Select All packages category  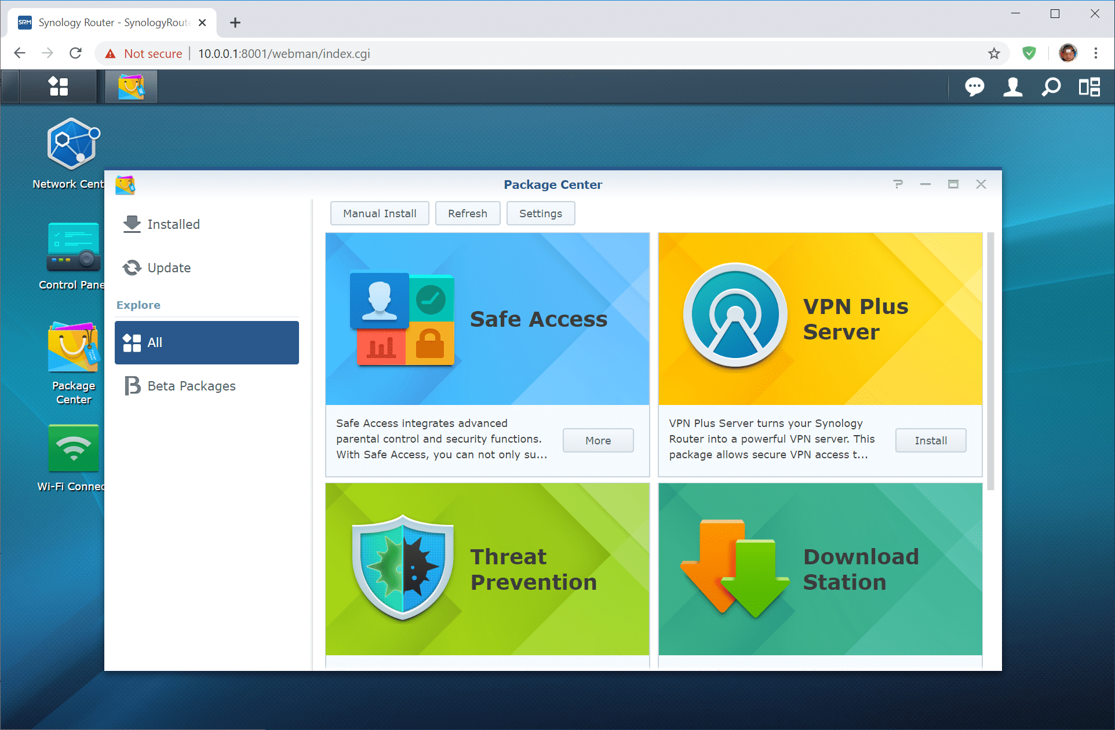click(205, 342)
